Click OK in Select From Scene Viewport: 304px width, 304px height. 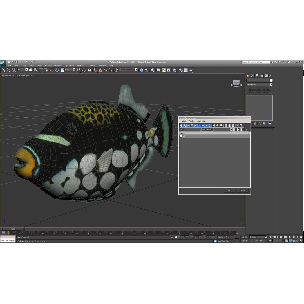pos(229,190)
